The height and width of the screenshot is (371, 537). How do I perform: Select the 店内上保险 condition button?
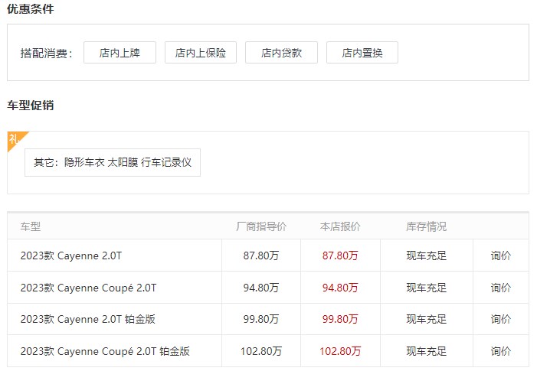click(x=201, y=53)
